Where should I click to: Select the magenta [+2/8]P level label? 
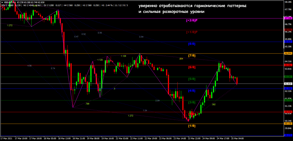click(191, 21)
